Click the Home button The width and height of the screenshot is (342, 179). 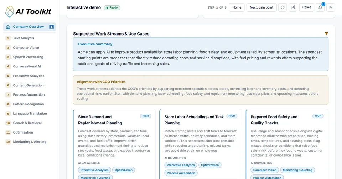pyautogui.click(x=237, y=7)
